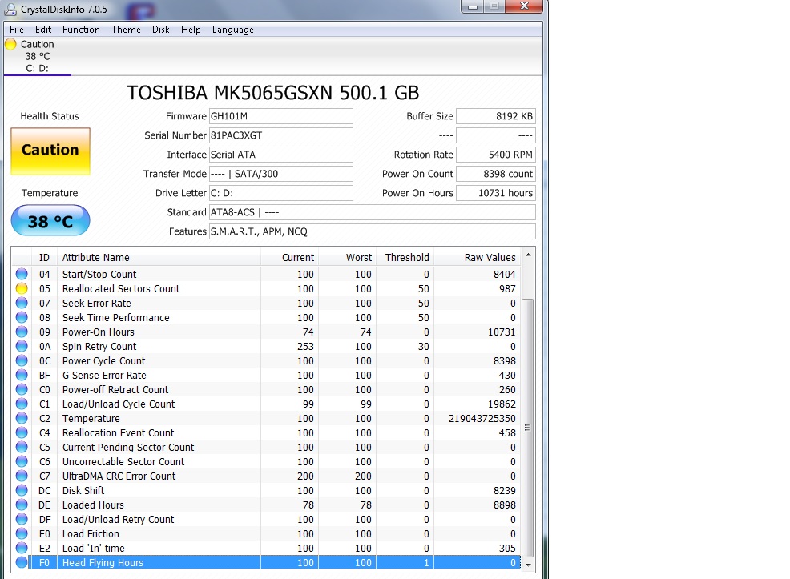Click the yellow icon for Reallocated Sectors Count

point(22,288)
